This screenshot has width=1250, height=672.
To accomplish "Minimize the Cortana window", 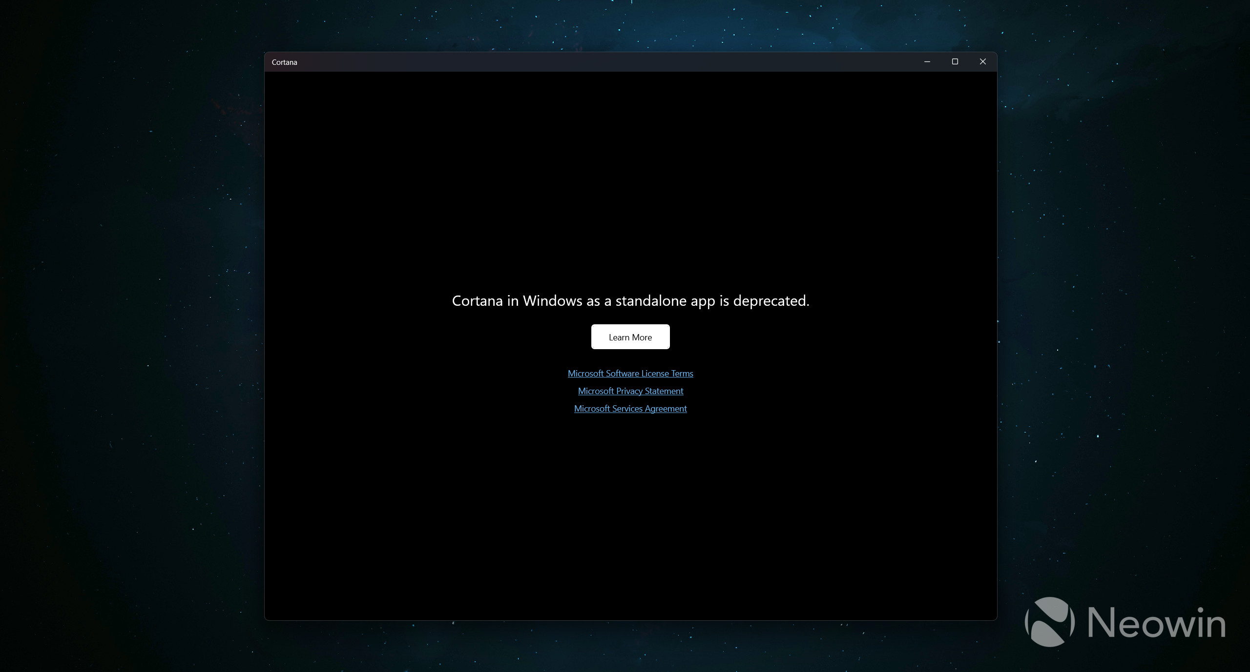I will coord(927,62).
